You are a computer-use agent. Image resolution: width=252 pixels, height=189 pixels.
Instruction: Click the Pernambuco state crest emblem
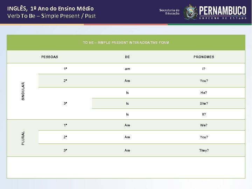191,12
